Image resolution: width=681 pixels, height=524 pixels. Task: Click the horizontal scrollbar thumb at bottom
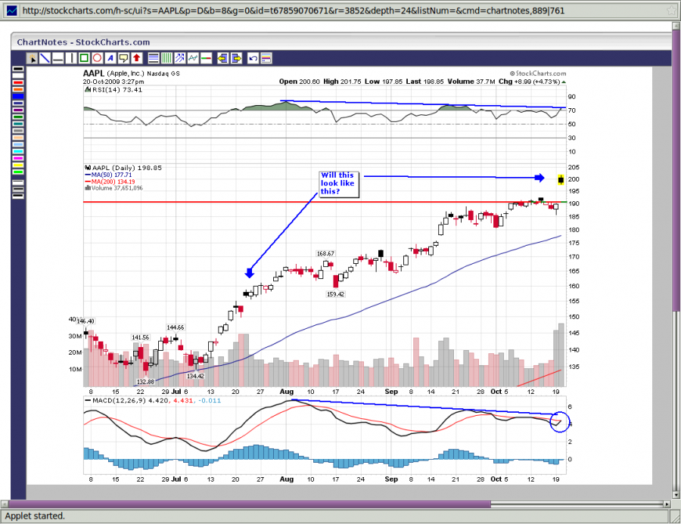click(x=249, y=504)
